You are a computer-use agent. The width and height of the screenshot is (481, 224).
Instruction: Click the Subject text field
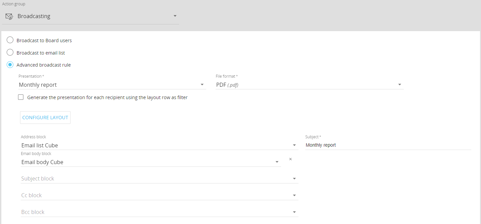[x=388, y=145]
